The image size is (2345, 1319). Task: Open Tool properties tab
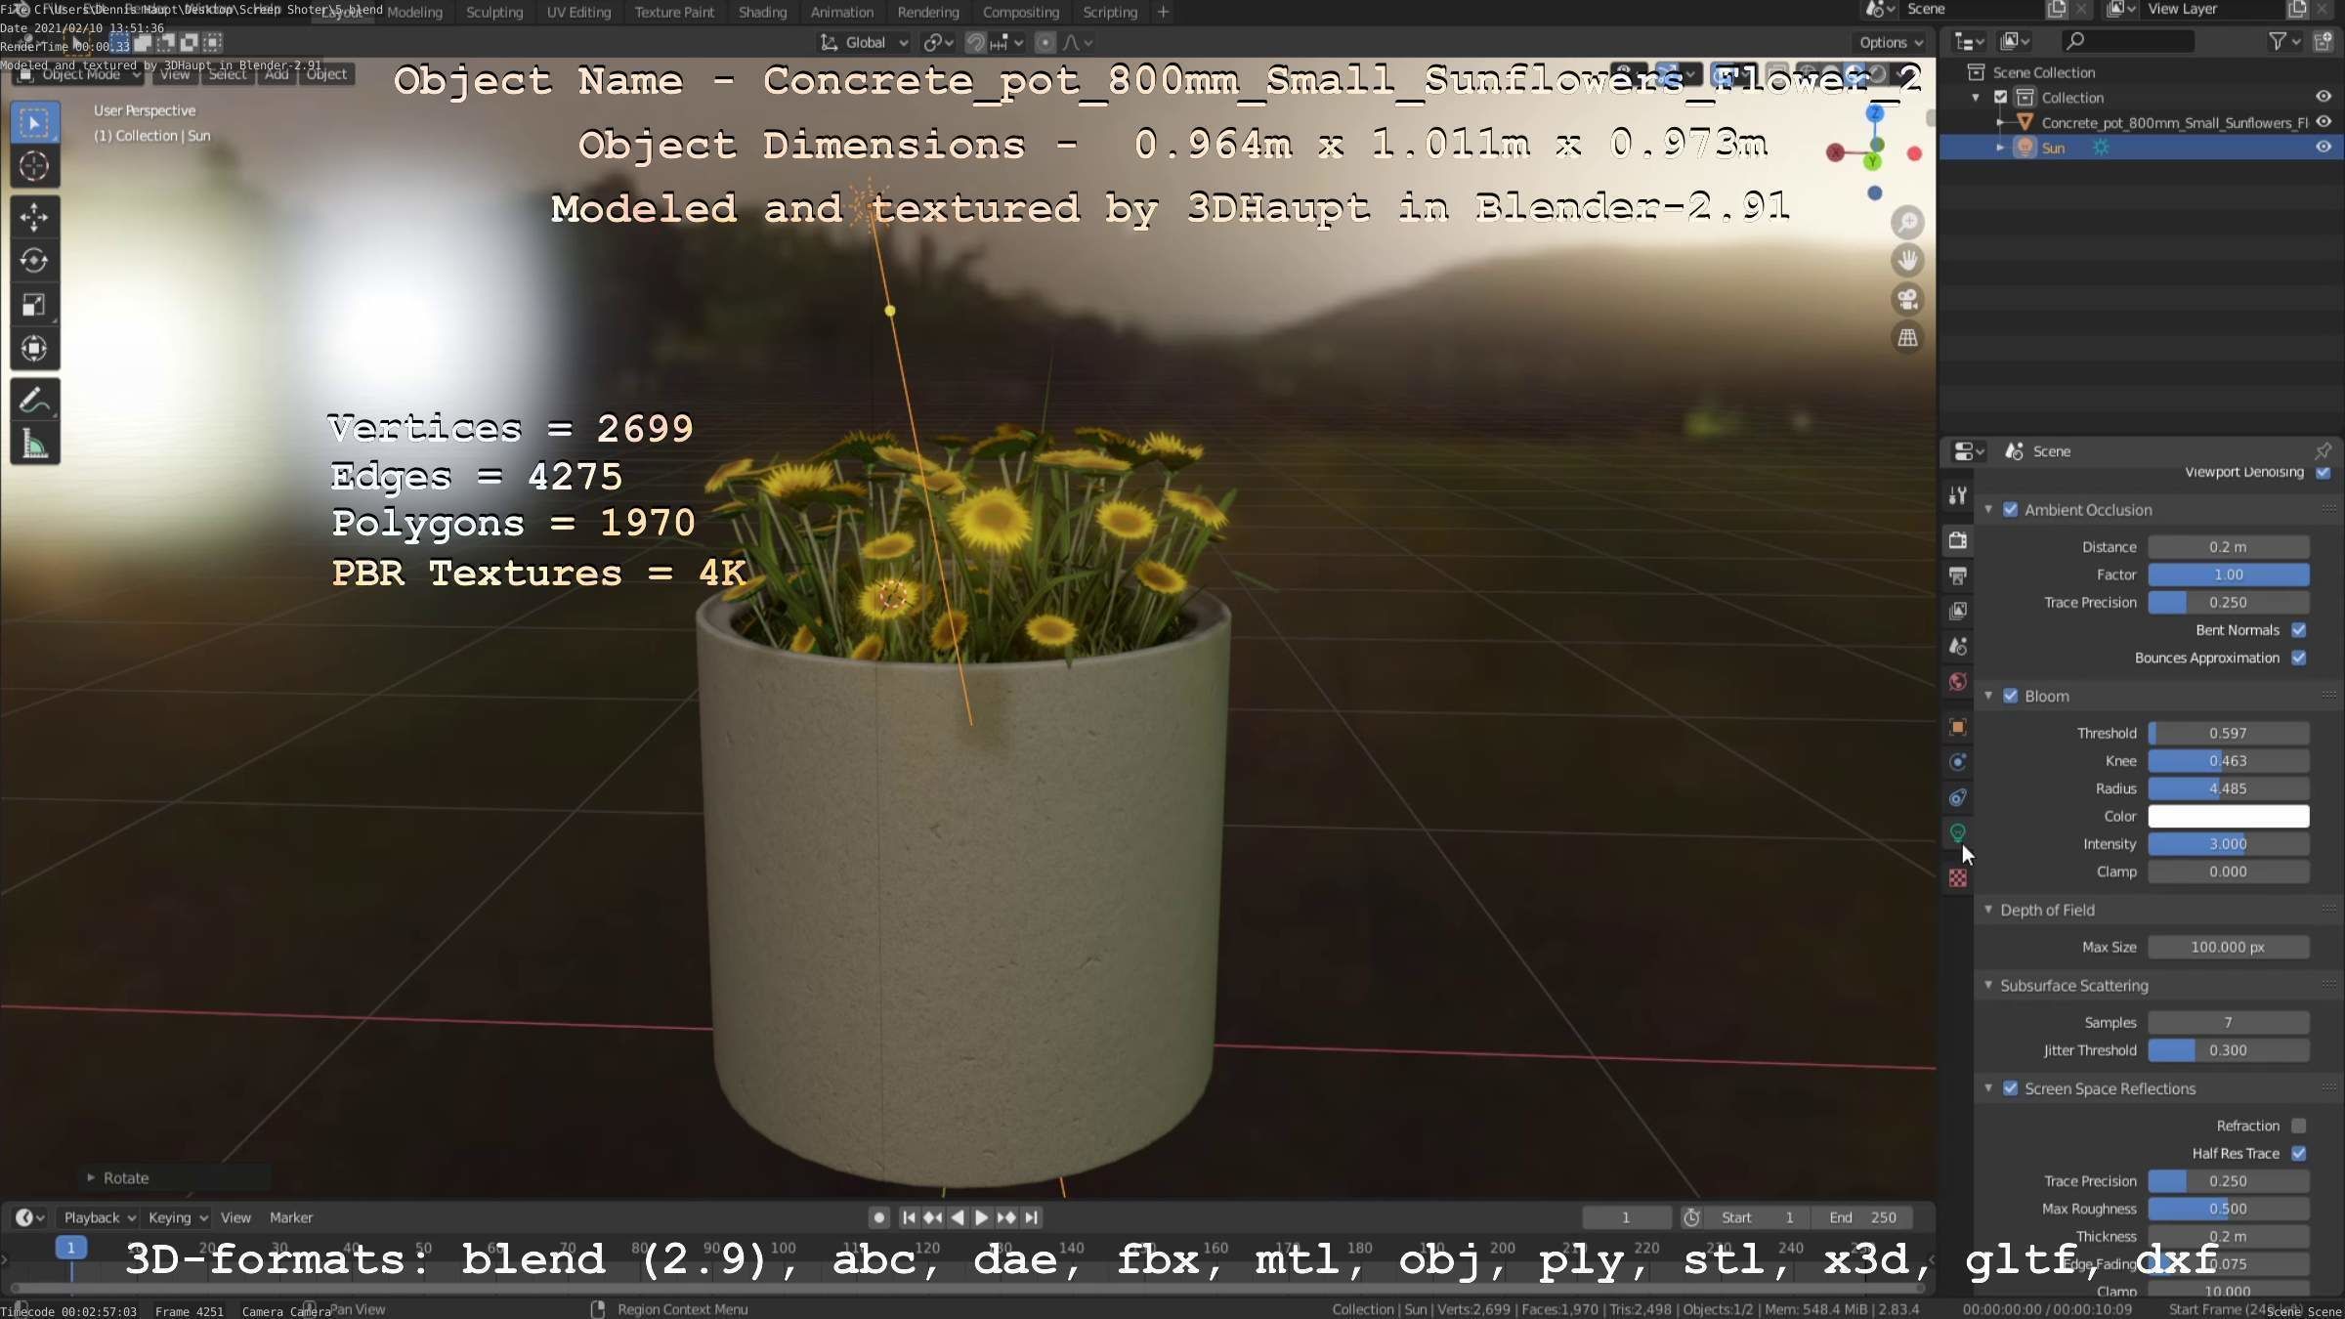pos(1957,495)
